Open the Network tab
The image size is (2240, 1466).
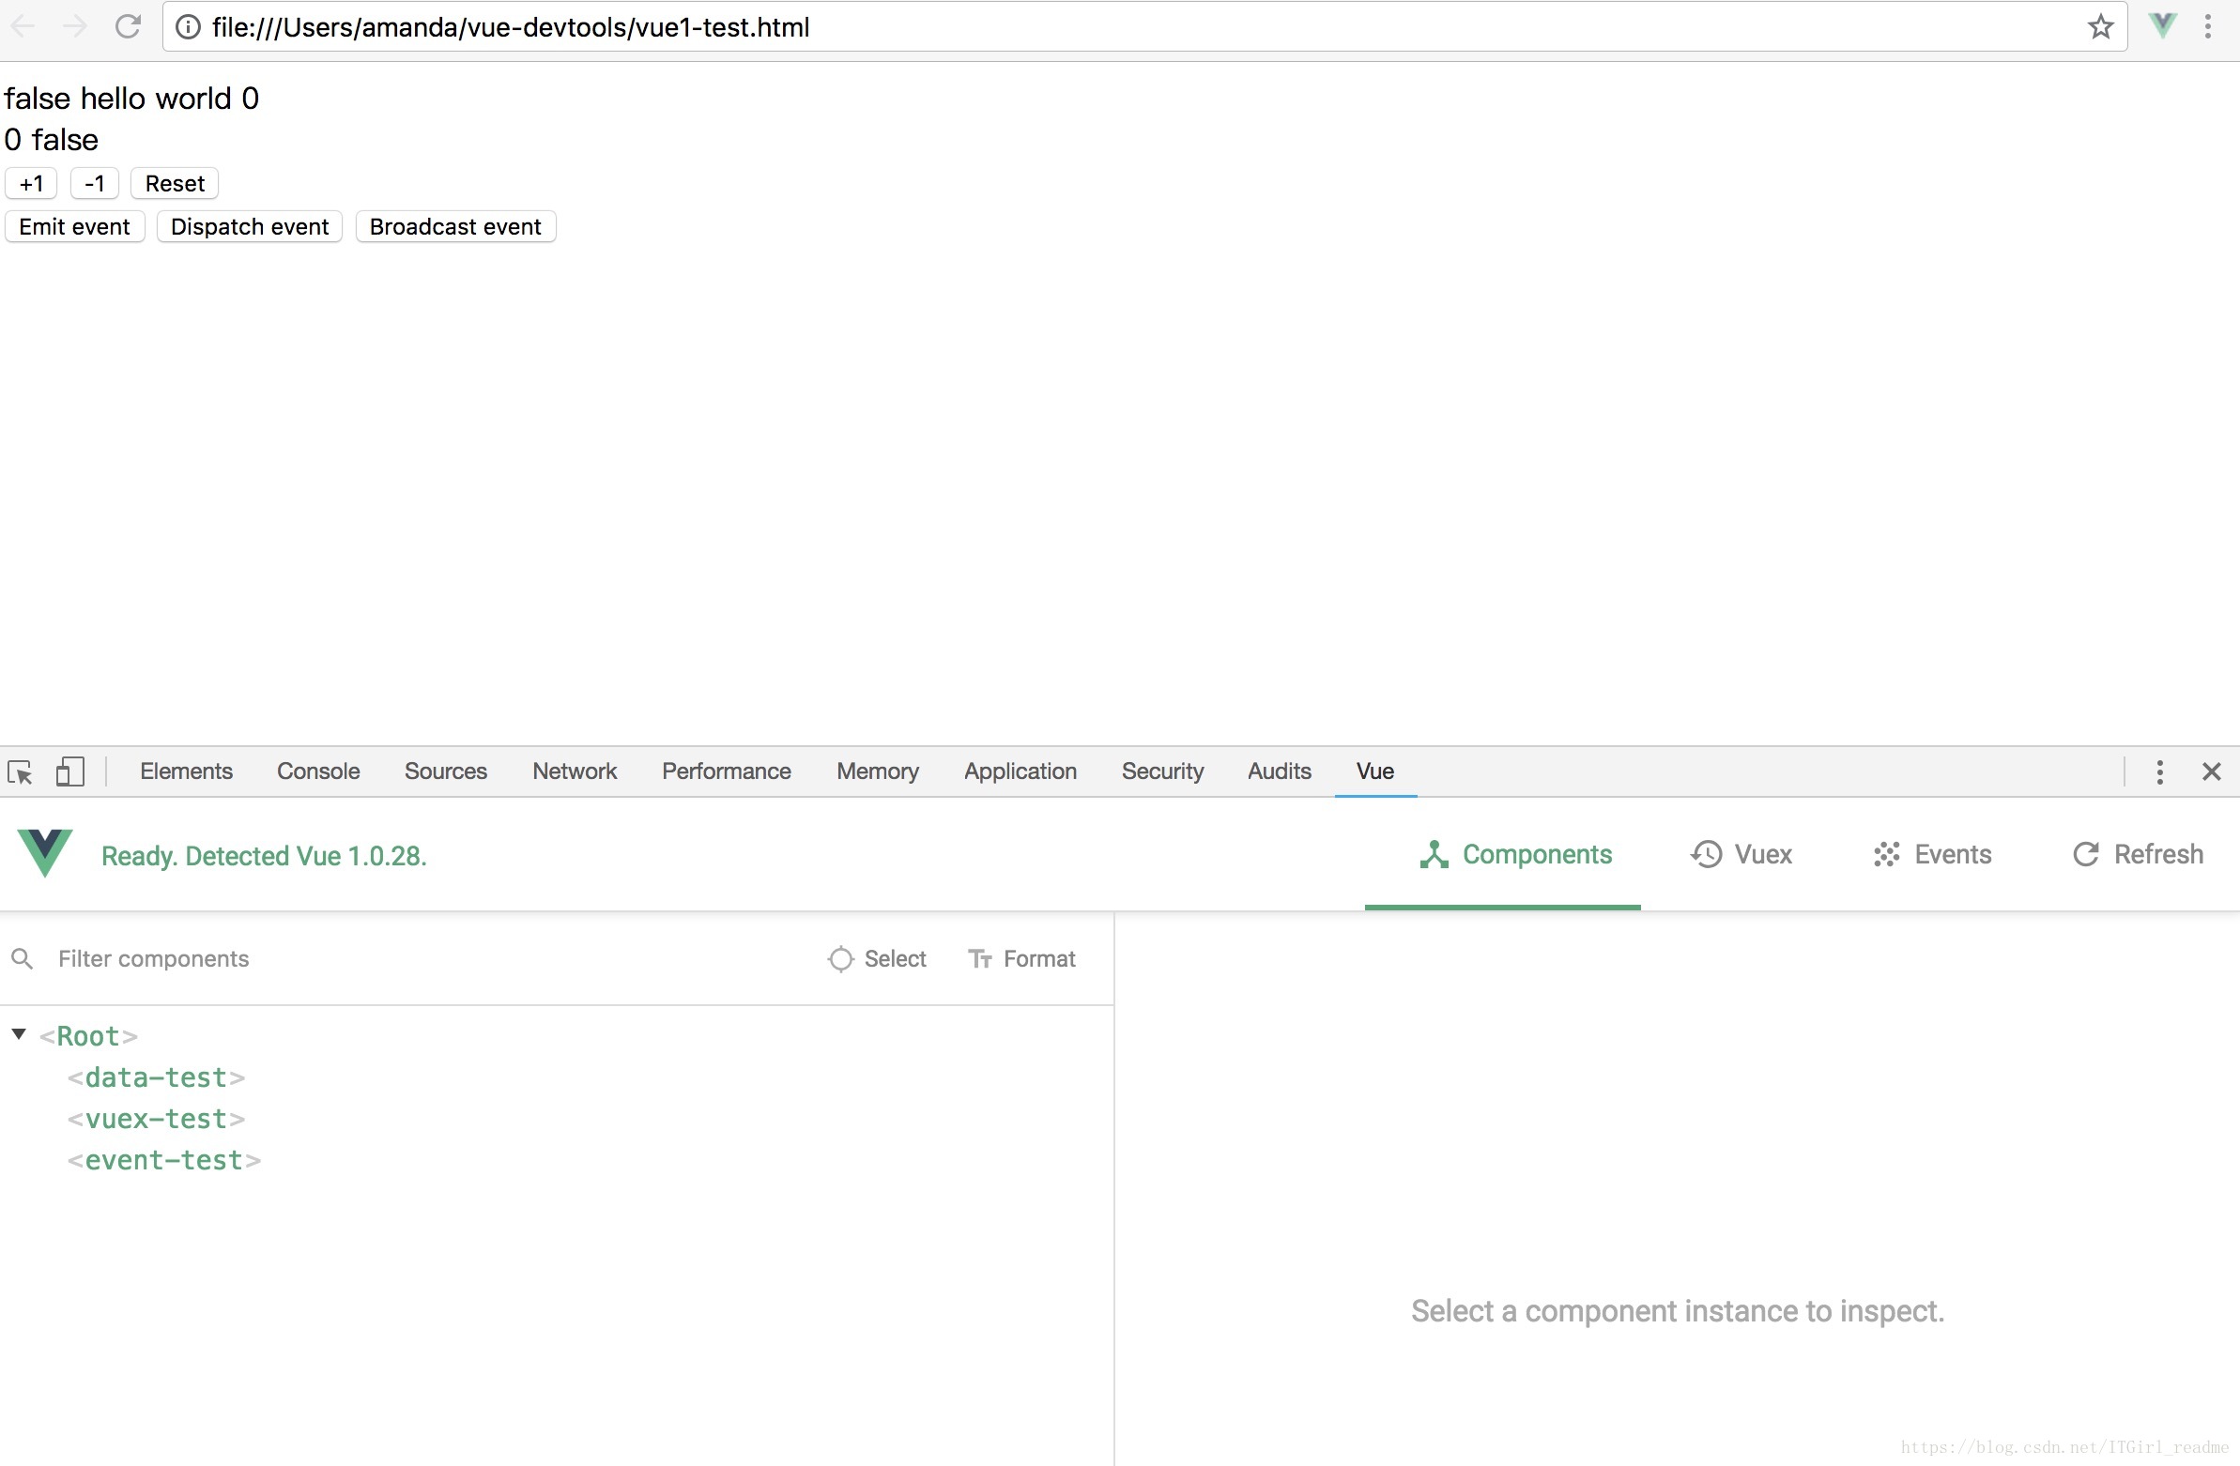[x=575, y=771]
